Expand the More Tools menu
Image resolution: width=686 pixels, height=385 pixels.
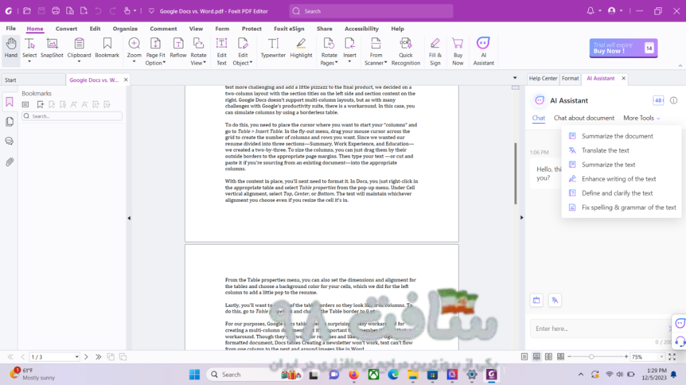pos(641,118)
